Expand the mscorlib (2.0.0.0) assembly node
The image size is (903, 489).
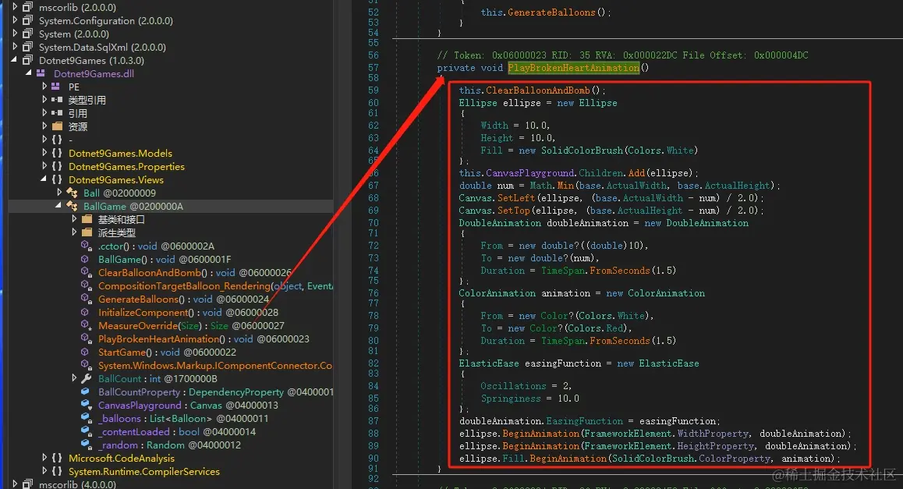pyautogui.click(x=14, y=7)
